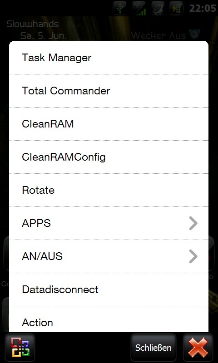The height and width of the screenshot is (363, 218).
Task: Tap the Wecker Aus alarm label
Action: 159,36
